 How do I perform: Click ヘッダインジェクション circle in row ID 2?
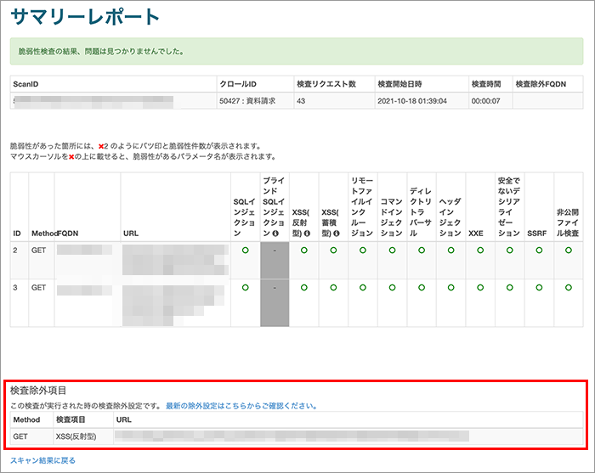[450, 251]
